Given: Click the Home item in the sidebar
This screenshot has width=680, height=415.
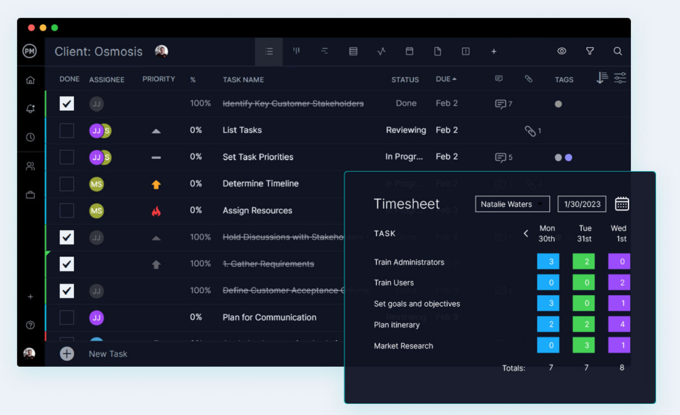Looking at the screenshot, I should tap(30, 80).
